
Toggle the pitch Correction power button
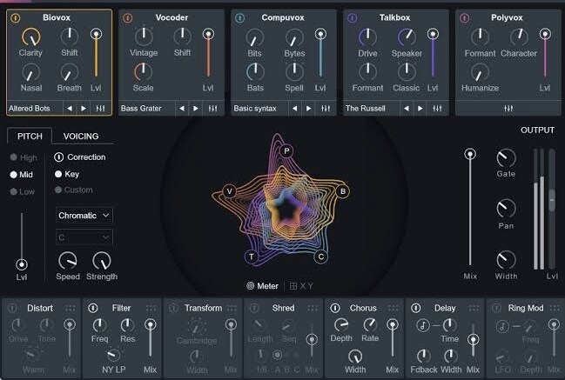pos(58,157)
